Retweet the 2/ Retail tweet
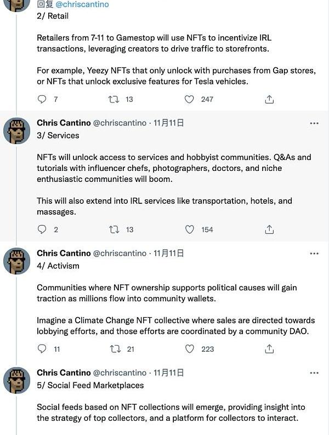 click(x=114, y=99)
